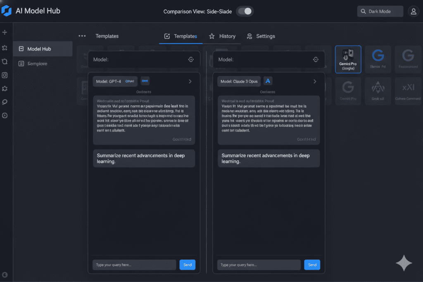
Task: Open the chat bubble icon in the sidebar
Action: [x=5, y=102]
